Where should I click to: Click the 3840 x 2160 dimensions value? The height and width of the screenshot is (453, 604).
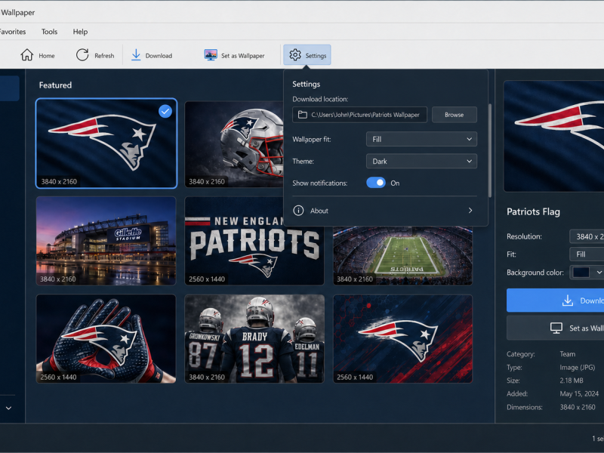tap(578, 407)
